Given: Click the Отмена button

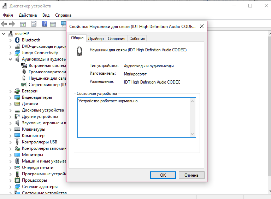Looking at the screenshot, I should pyautogui.click(x=191, y=175).
